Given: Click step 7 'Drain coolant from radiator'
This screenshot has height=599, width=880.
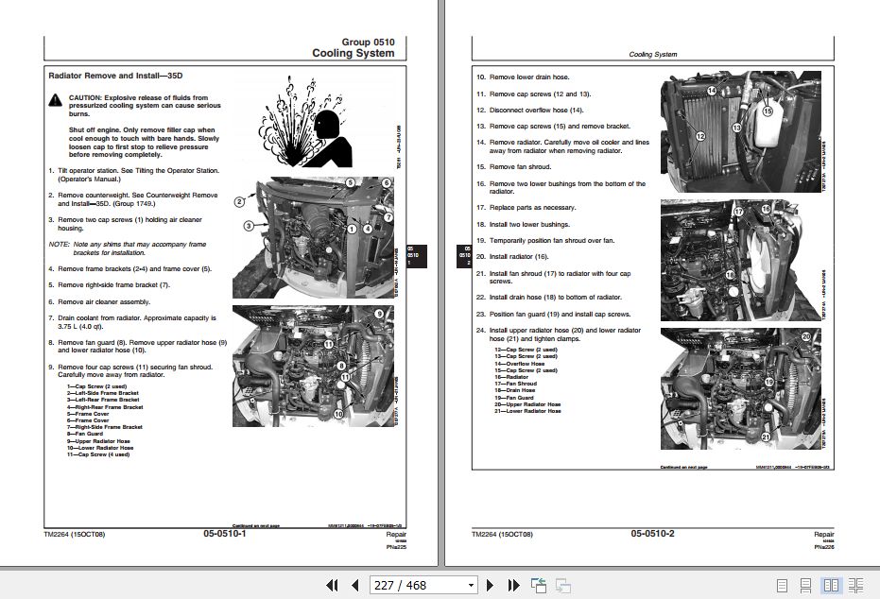Looking at the screenshot, I should coord(132,322).
